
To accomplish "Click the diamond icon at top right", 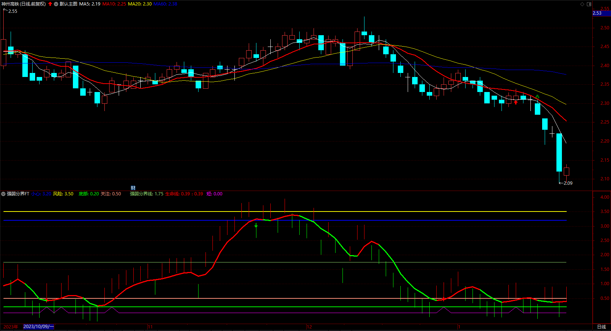I will (582, 4).
